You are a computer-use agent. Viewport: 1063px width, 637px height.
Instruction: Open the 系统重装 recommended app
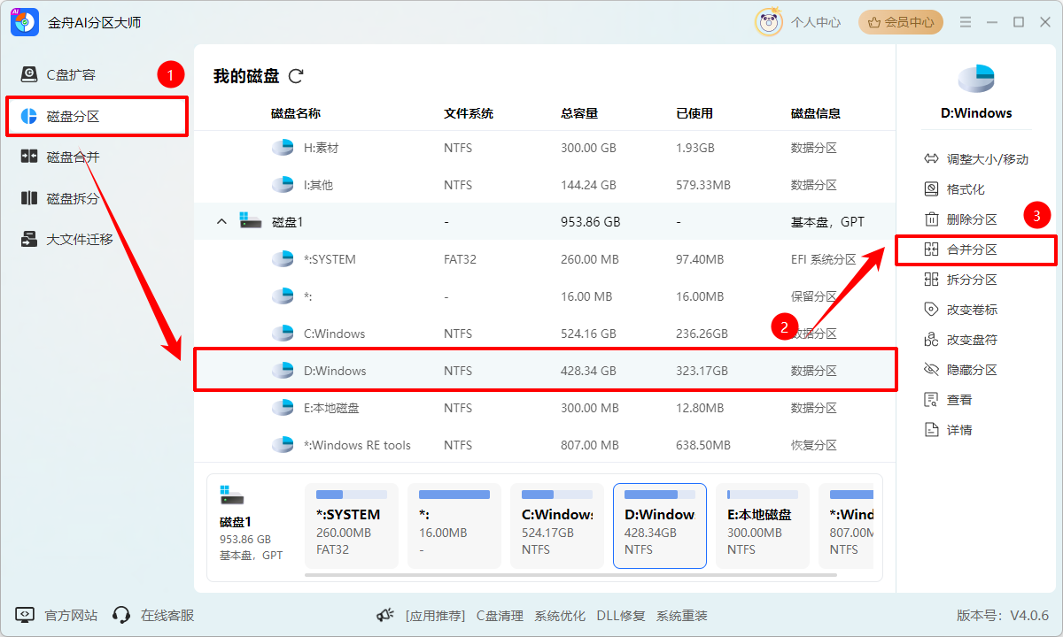682,616
